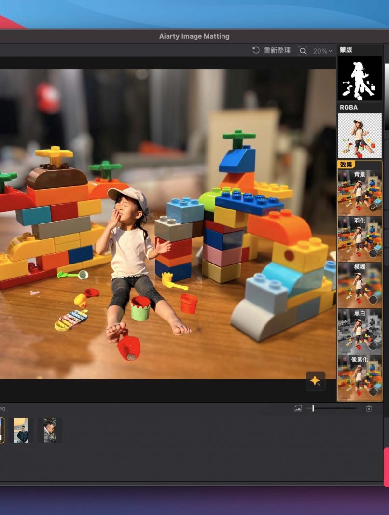Enable the 黑白 black-and-white effect circle
This screenshot has width=389, height=515.
(x=373, y=346)
